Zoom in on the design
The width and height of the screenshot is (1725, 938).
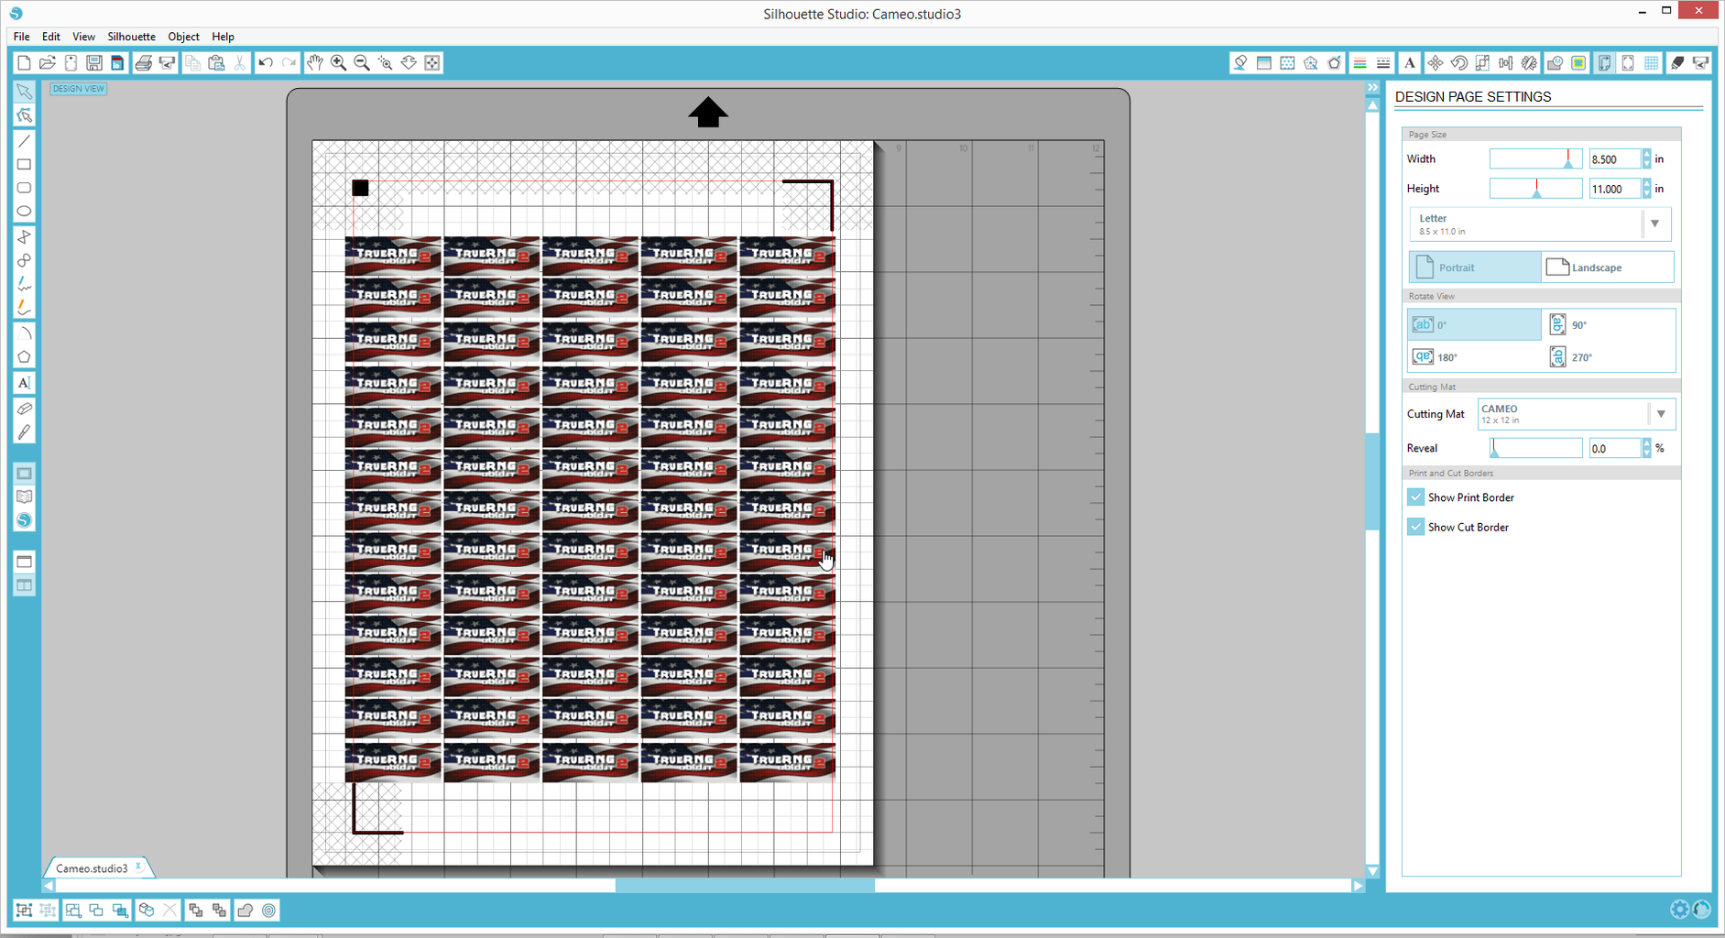coord(339,62)
